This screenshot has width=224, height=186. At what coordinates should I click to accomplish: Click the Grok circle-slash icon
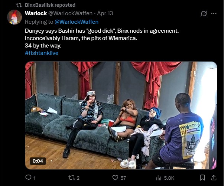204,14
